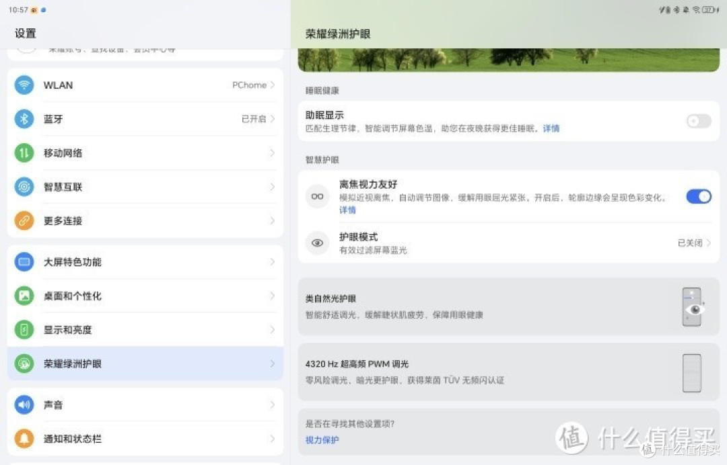The image size is (727, 465).
Task: Tap the green meadow banner image
Action: coord(509,60)
